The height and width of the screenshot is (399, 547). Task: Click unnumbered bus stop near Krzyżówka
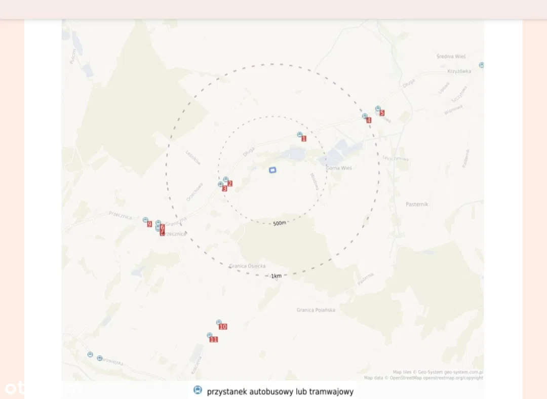(481, 65)
